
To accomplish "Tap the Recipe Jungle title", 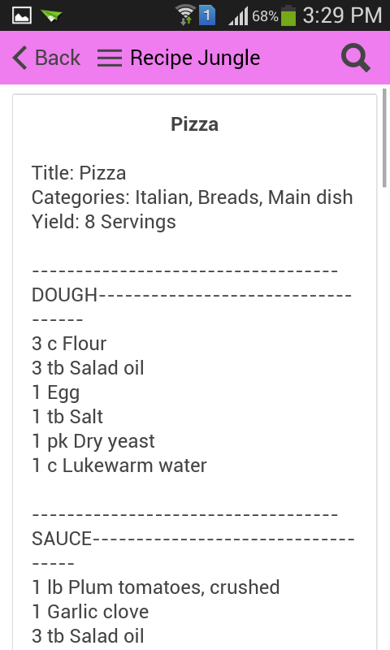I will click(x=195, y=58).
